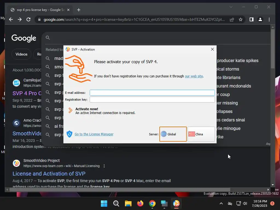This screenshot has width=280, height=210.
Task: Close the SVP Activation dialog
Action: (212, 49)
